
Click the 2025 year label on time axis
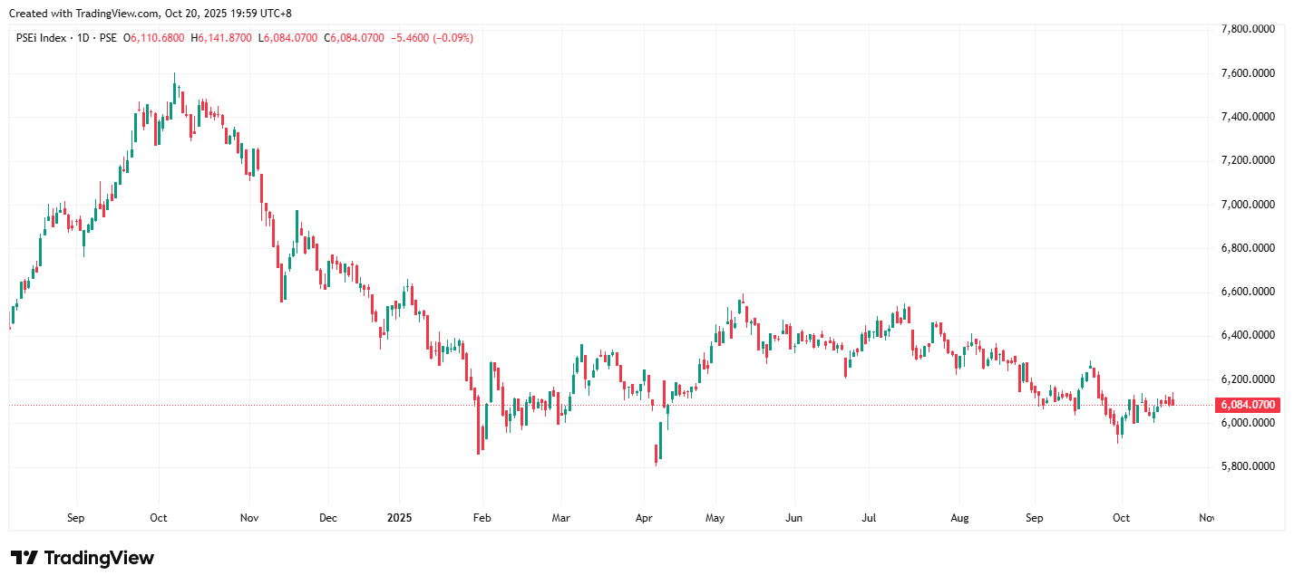399,519
